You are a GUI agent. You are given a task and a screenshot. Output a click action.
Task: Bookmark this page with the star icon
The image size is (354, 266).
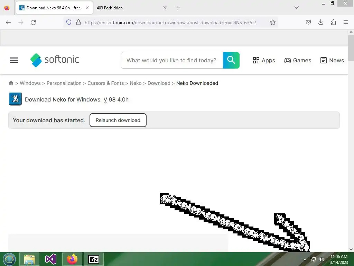(x=273, y=22)
